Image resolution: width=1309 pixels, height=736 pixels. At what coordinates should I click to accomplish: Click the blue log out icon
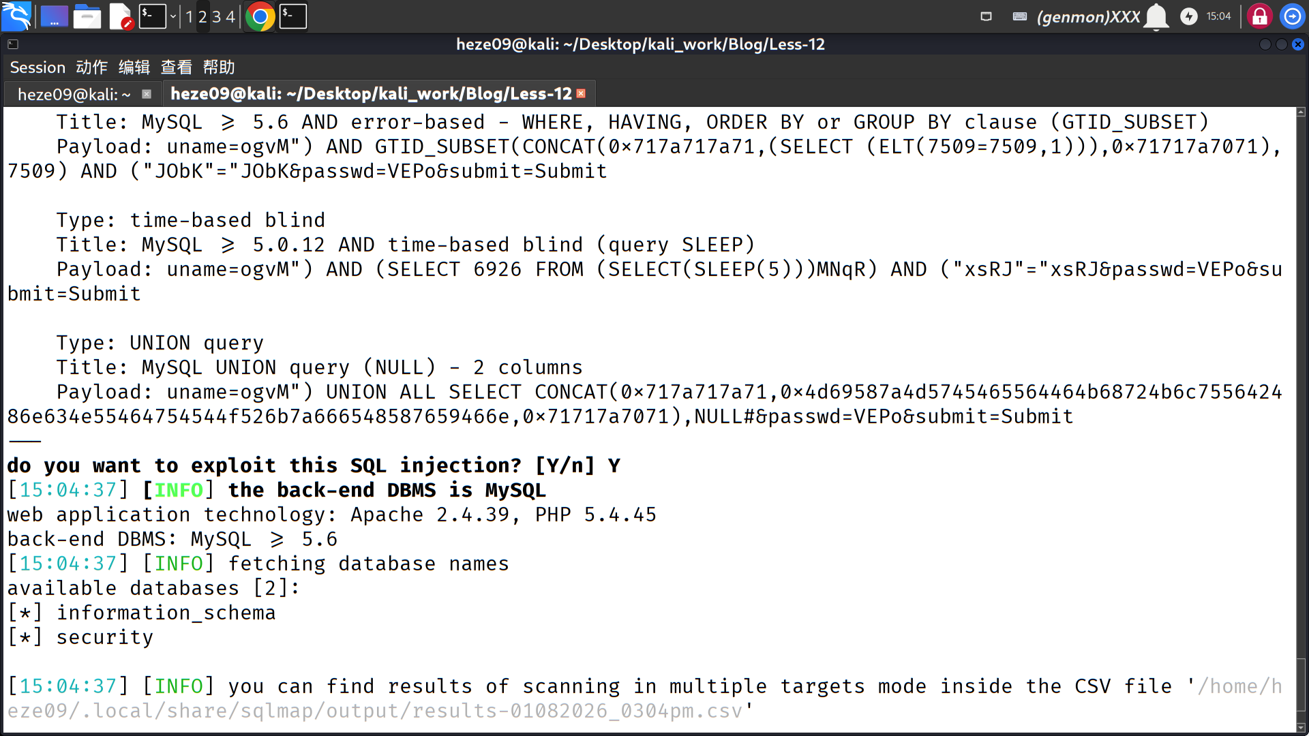tap(1292, 16)
